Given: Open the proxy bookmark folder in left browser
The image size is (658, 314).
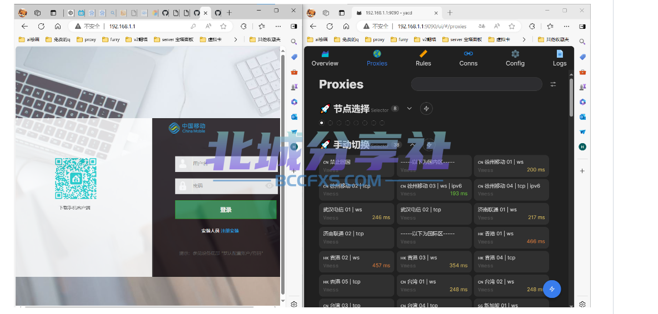Looking at the screenshot, I should [x=86, y=40].
